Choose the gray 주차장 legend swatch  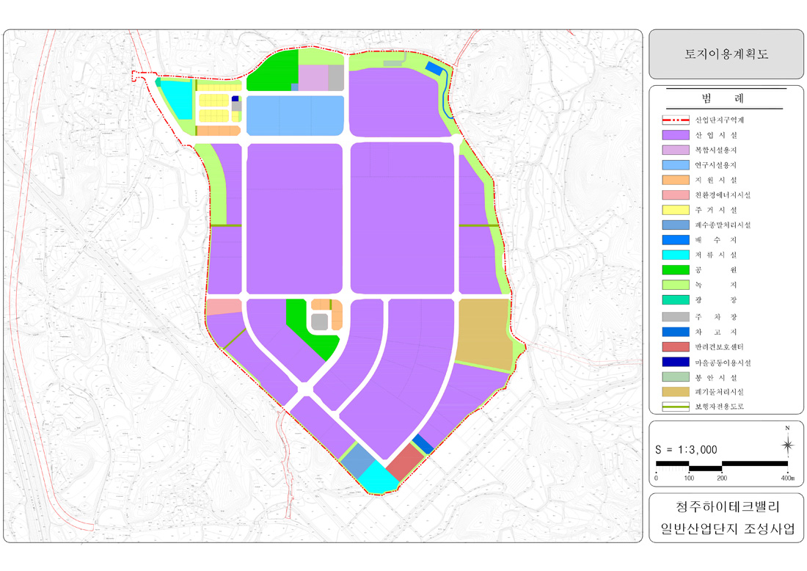pyautogui.click(x=675, y=317)
